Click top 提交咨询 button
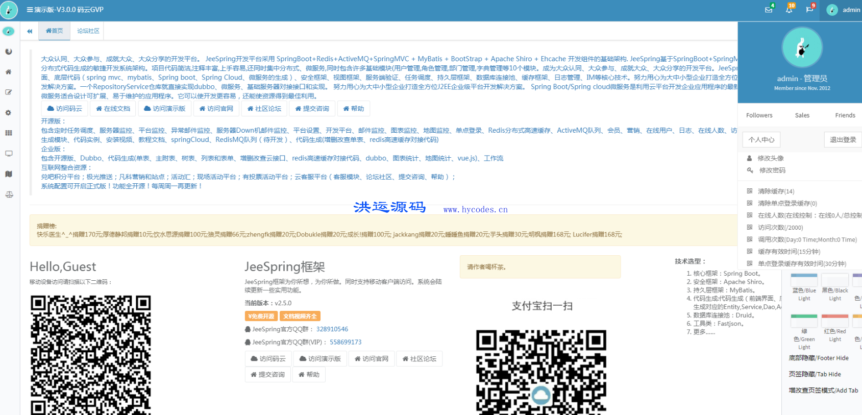Image resolution: width=862 pixels, height=415 pixels. tap(312, 109)
